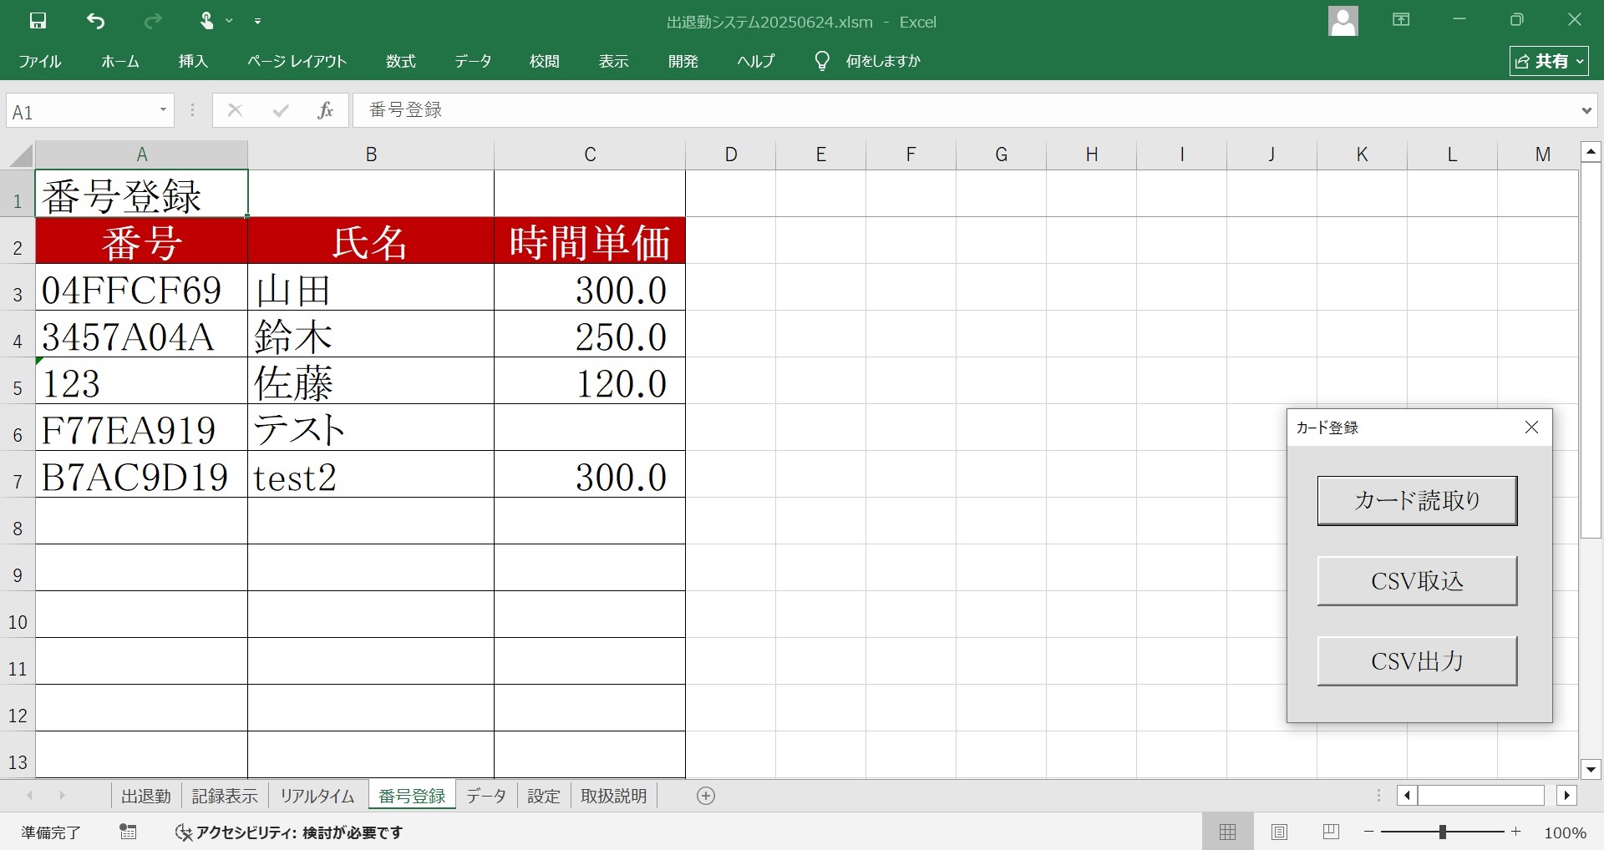Select the 時間単価 header cell

coord(590,242)
